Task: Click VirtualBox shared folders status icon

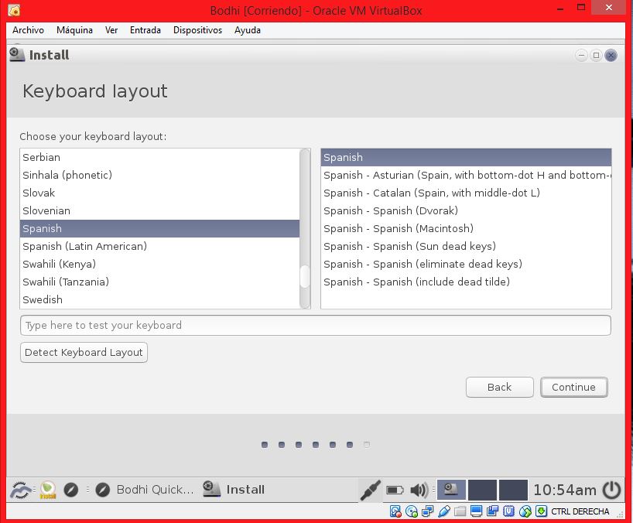Action: pyautogui.click(x=460, y=511)
